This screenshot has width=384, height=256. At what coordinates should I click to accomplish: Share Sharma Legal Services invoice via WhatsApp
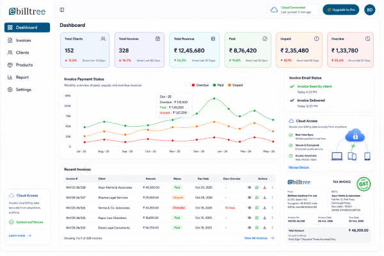[257, 198]
